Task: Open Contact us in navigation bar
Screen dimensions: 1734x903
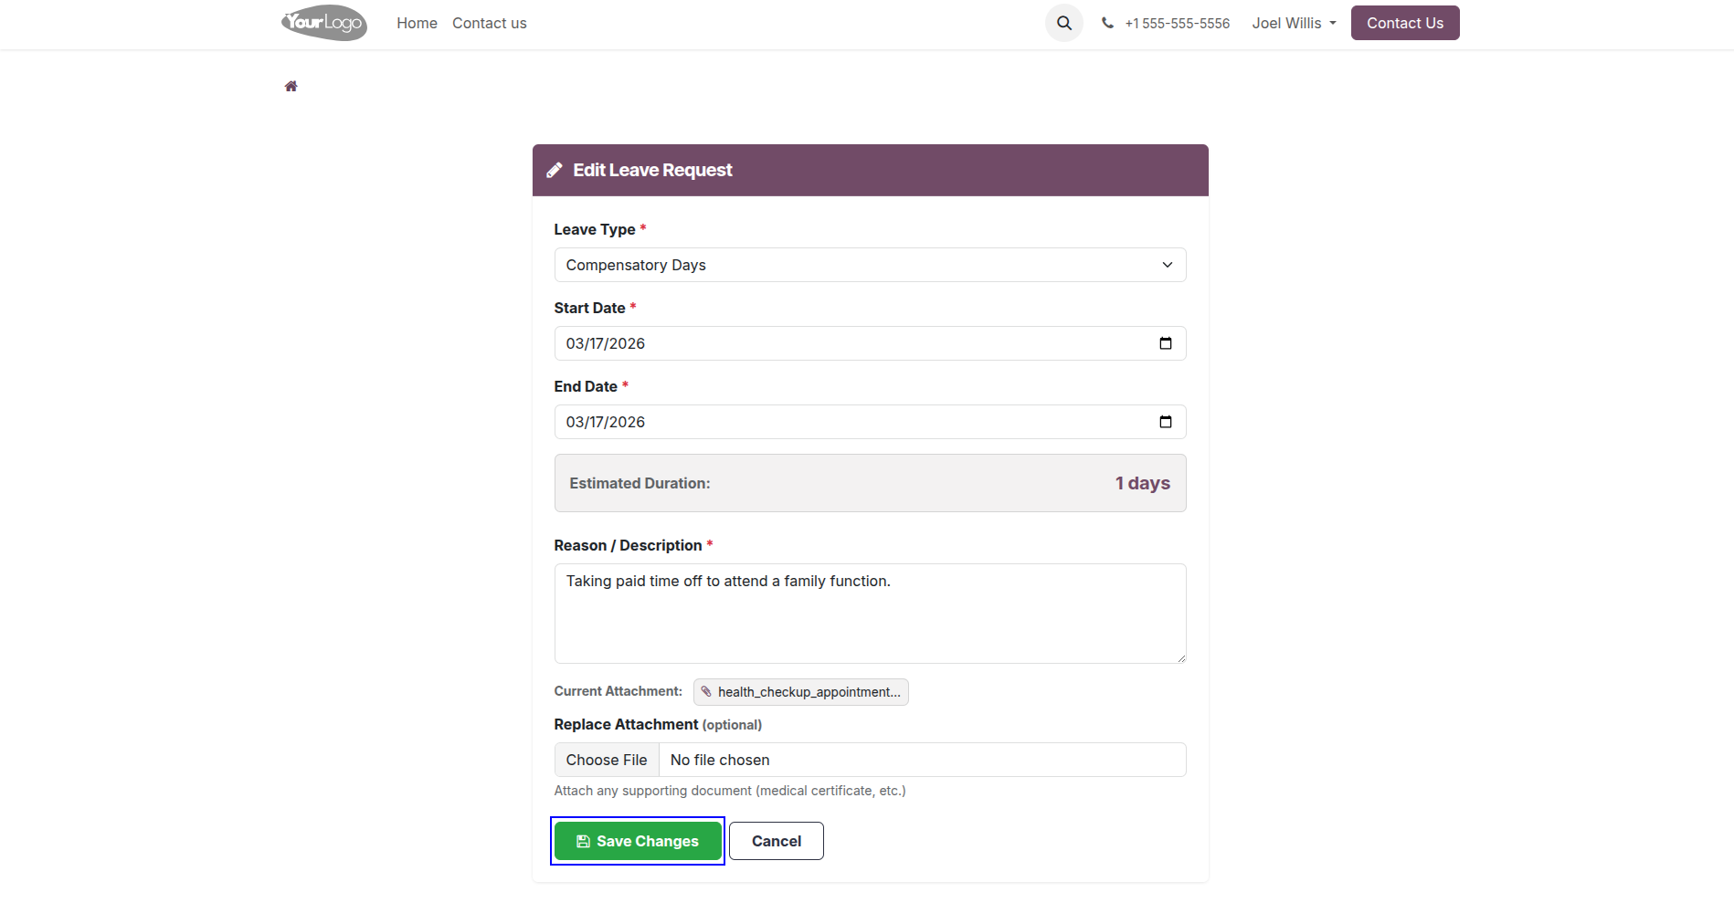Action: pos(490,24)
